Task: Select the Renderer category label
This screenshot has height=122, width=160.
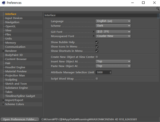Action: 11,51
